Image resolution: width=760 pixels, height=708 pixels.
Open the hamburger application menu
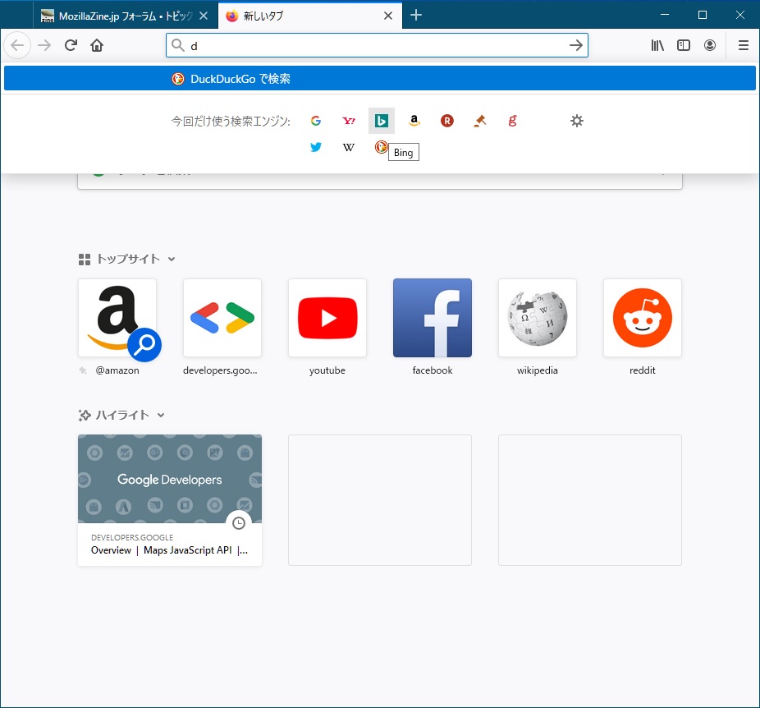pos(744,45)
